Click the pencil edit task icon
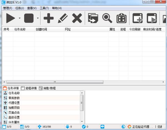 [x=63, y=18]
